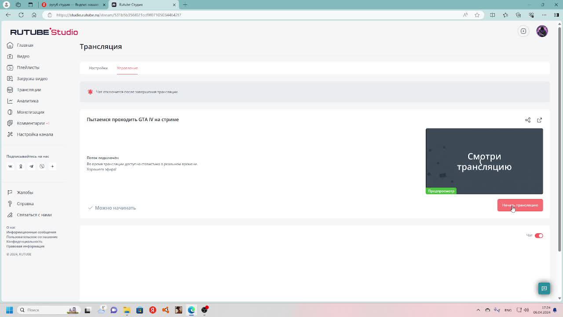Screen dimensions: 563x317
Task: Switch to the Настройки tab
Action: [x=98, y=68]
